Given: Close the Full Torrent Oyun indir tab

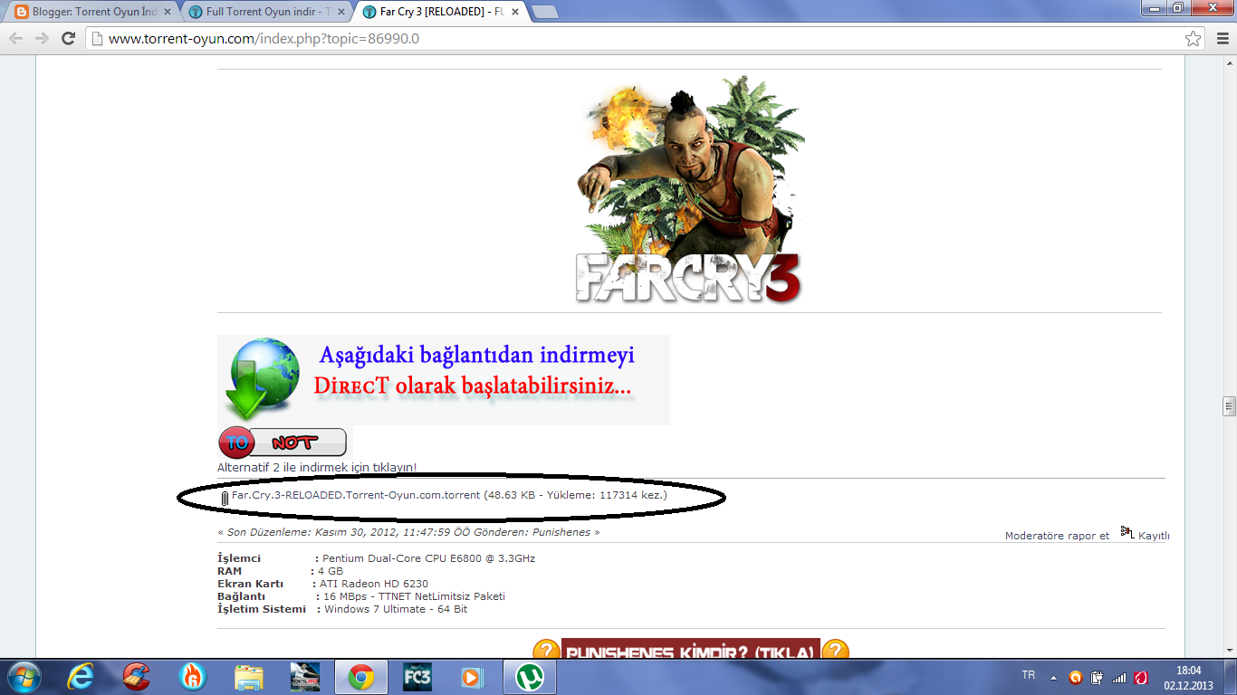Looking at the screenshot, I should 340,13.
